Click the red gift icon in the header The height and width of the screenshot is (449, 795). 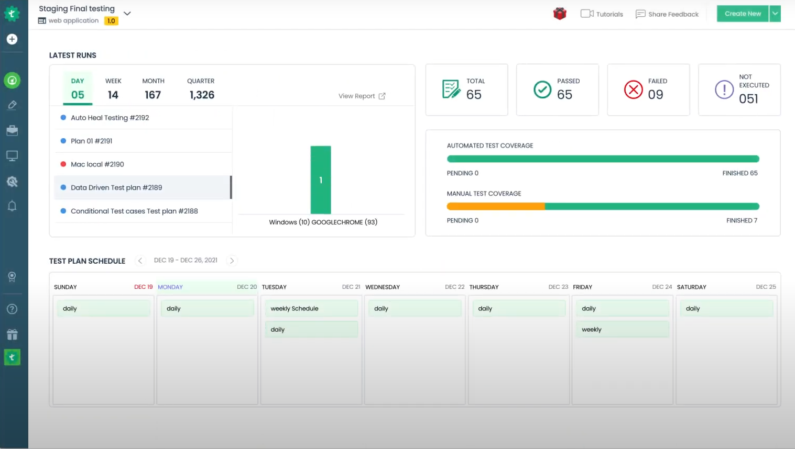tap(560, 14)
